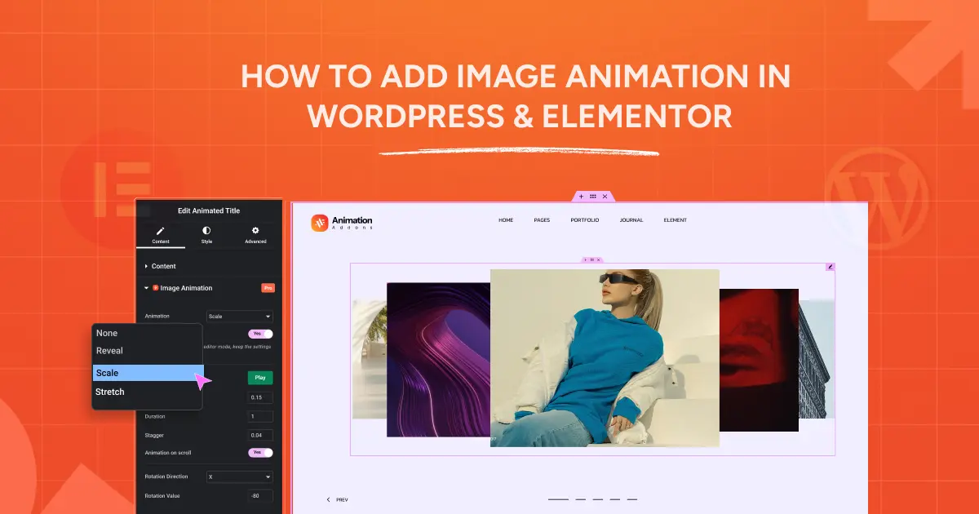Open the Animation dropdown showing Scale
This screenshot has height=514, width=979.
click(239, 316)
